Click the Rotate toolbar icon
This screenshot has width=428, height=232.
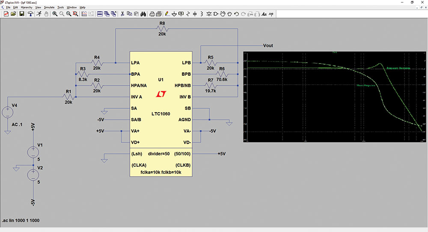(x=250, y=14)
